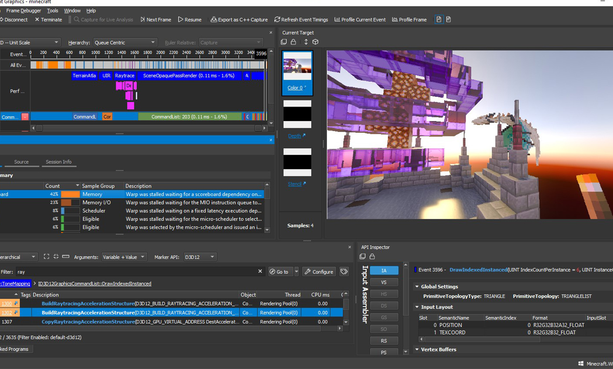
Task: Open the Unit Scale dropdown
Action: tap(30, 42)
